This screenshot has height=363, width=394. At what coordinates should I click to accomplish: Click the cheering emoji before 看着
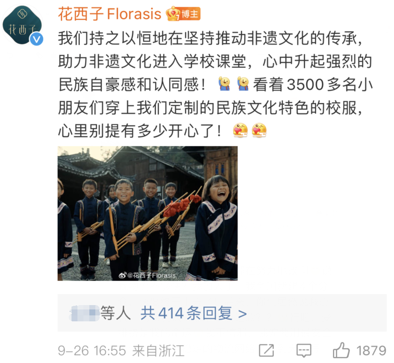[x=243, y=84]
